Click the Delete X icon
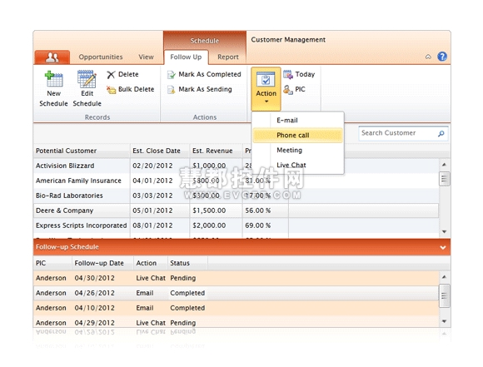The width and height of the screenshot is (483, 367). click(111, 75)
